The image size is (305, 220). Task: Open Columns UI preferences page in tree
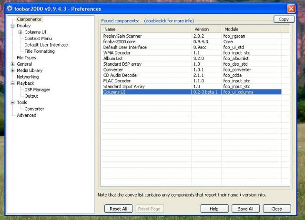click(35, 32)
